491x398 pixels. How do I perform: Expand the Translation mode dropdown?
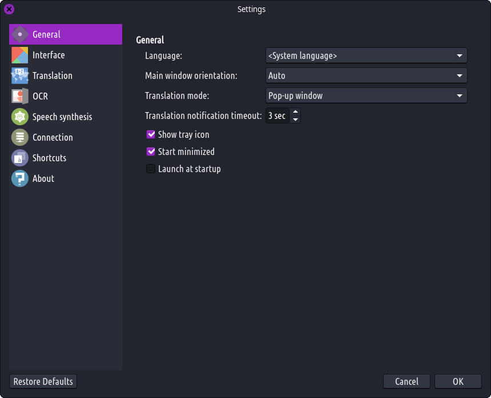pos(366,95)
